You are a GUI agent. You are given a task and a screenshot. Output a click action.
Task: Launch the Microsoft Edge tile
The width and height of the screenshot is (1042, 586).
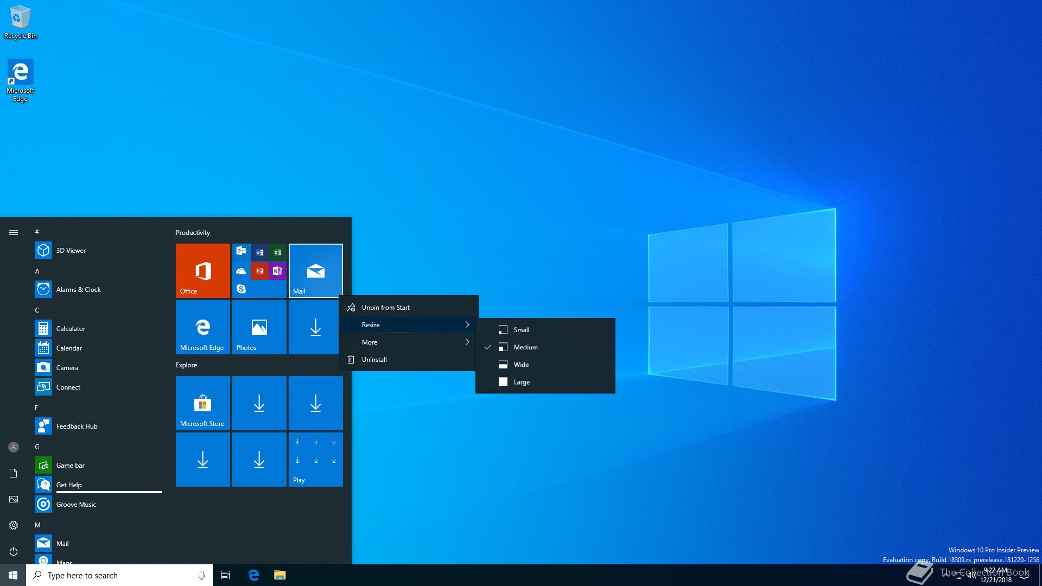(x=203, y=327)
